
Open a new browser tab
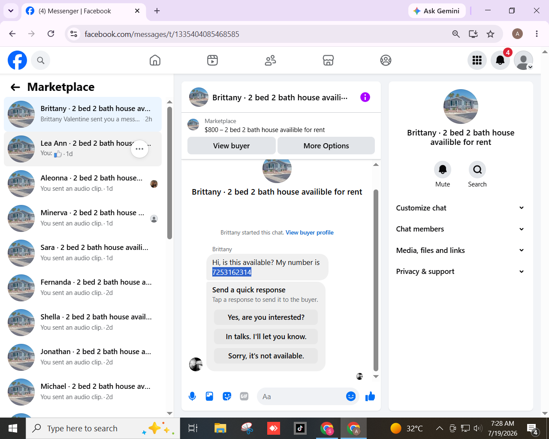[x=157, y=11]
